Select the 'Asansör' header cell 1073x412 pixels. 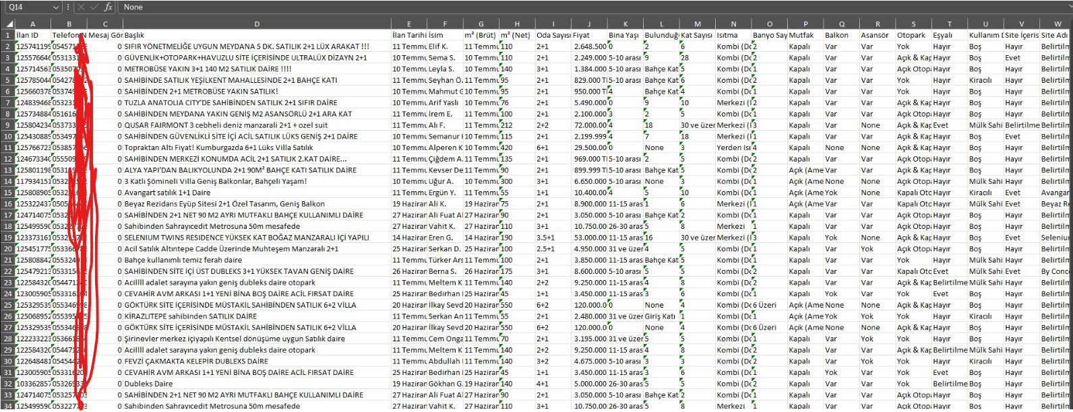coord(878,35)
